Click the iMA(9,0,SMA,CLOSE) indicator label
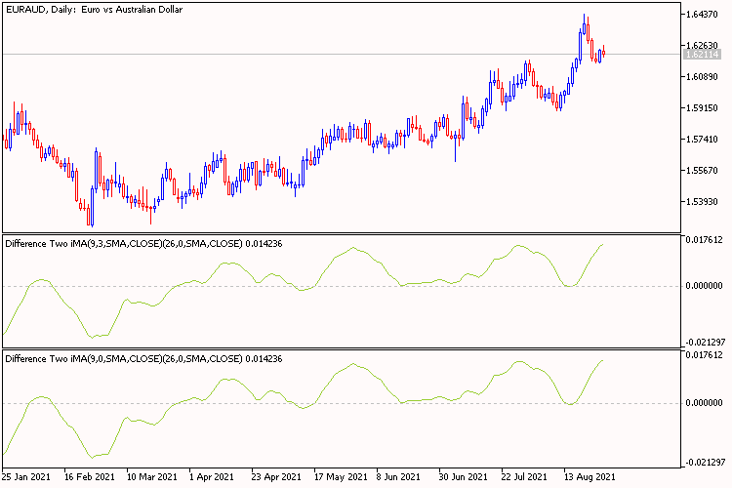The height and width of the screenshot is (488, 732). pyautogui.click(x=143, y=359)
